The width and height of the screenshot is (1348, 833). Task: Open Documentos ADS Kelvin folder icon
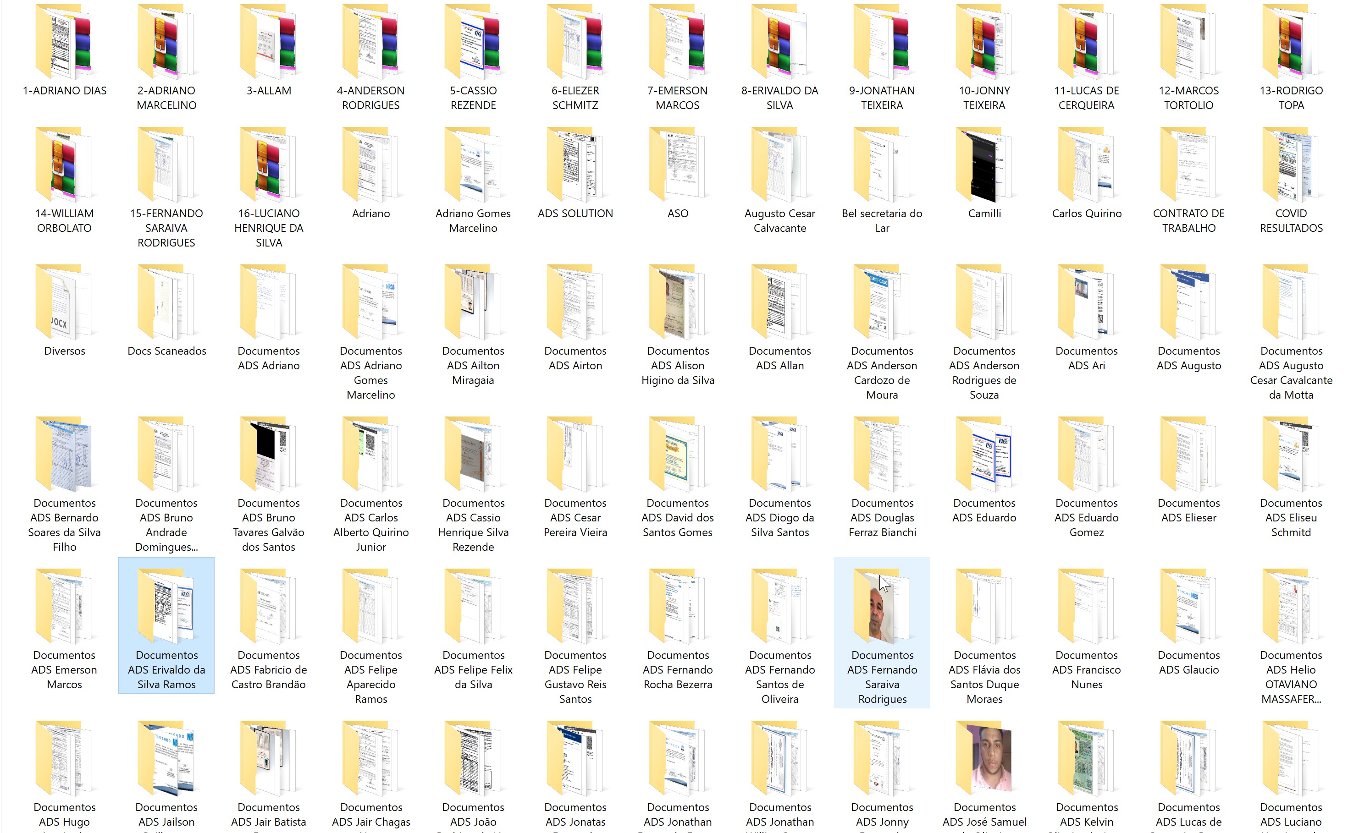click(x=1087, y=758)
